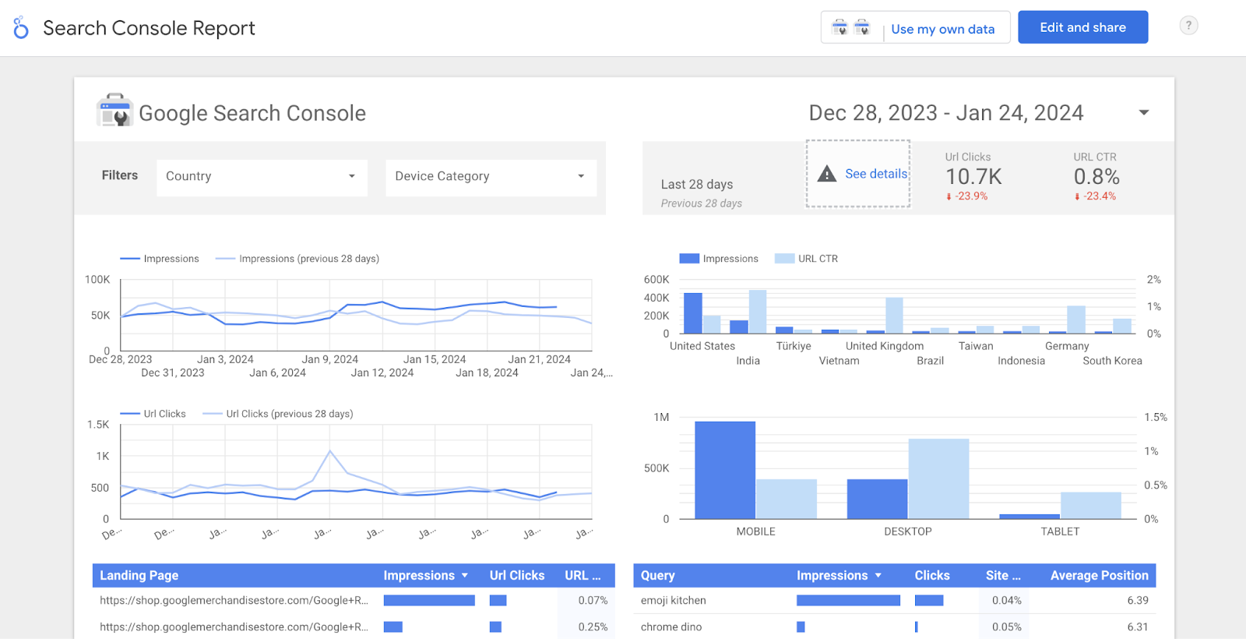Click the Google Search Console logo icon

pos(114,111)
